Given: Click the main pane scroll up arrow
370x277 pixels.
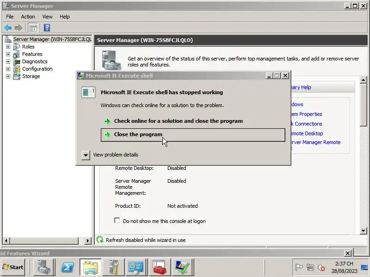Looking at the screenshot, I should pyautogui.click(x=364, y=80).
